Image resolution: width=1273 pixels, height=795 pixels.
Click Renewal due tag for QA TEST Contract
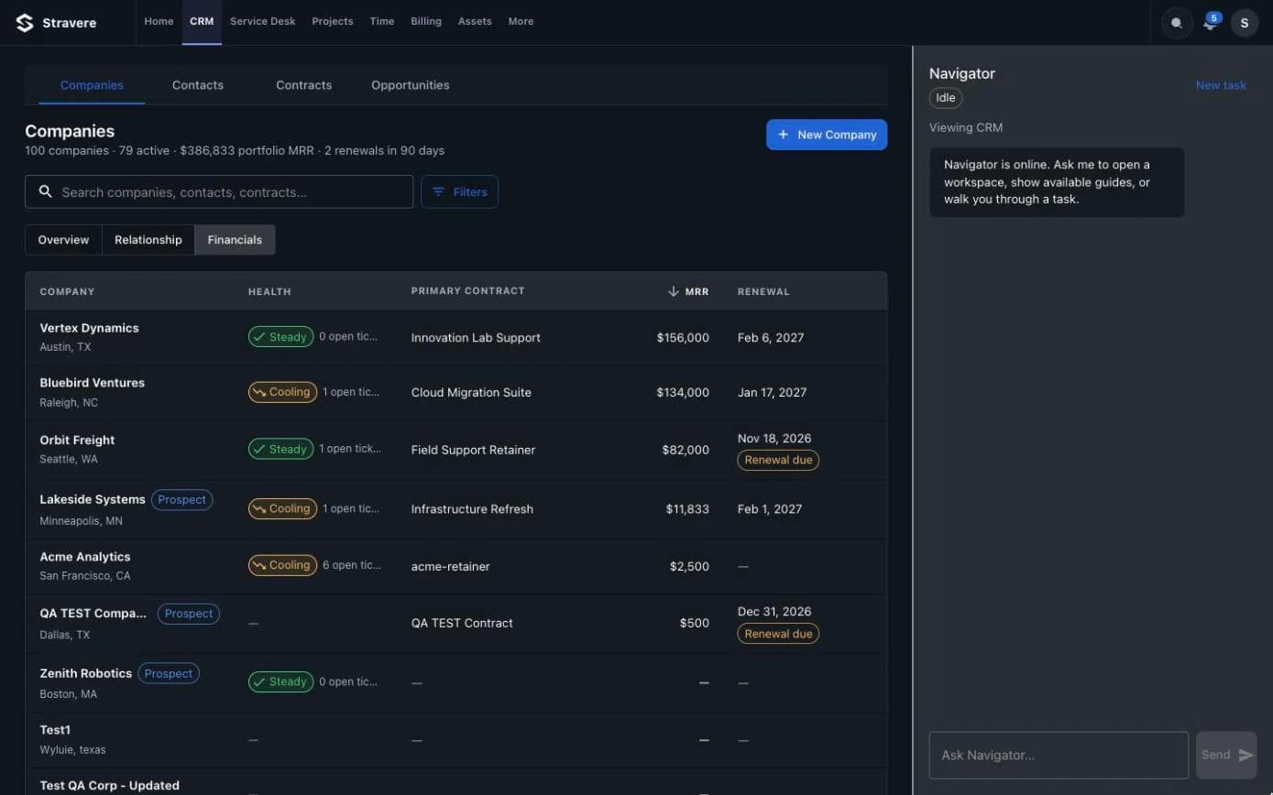778,634
